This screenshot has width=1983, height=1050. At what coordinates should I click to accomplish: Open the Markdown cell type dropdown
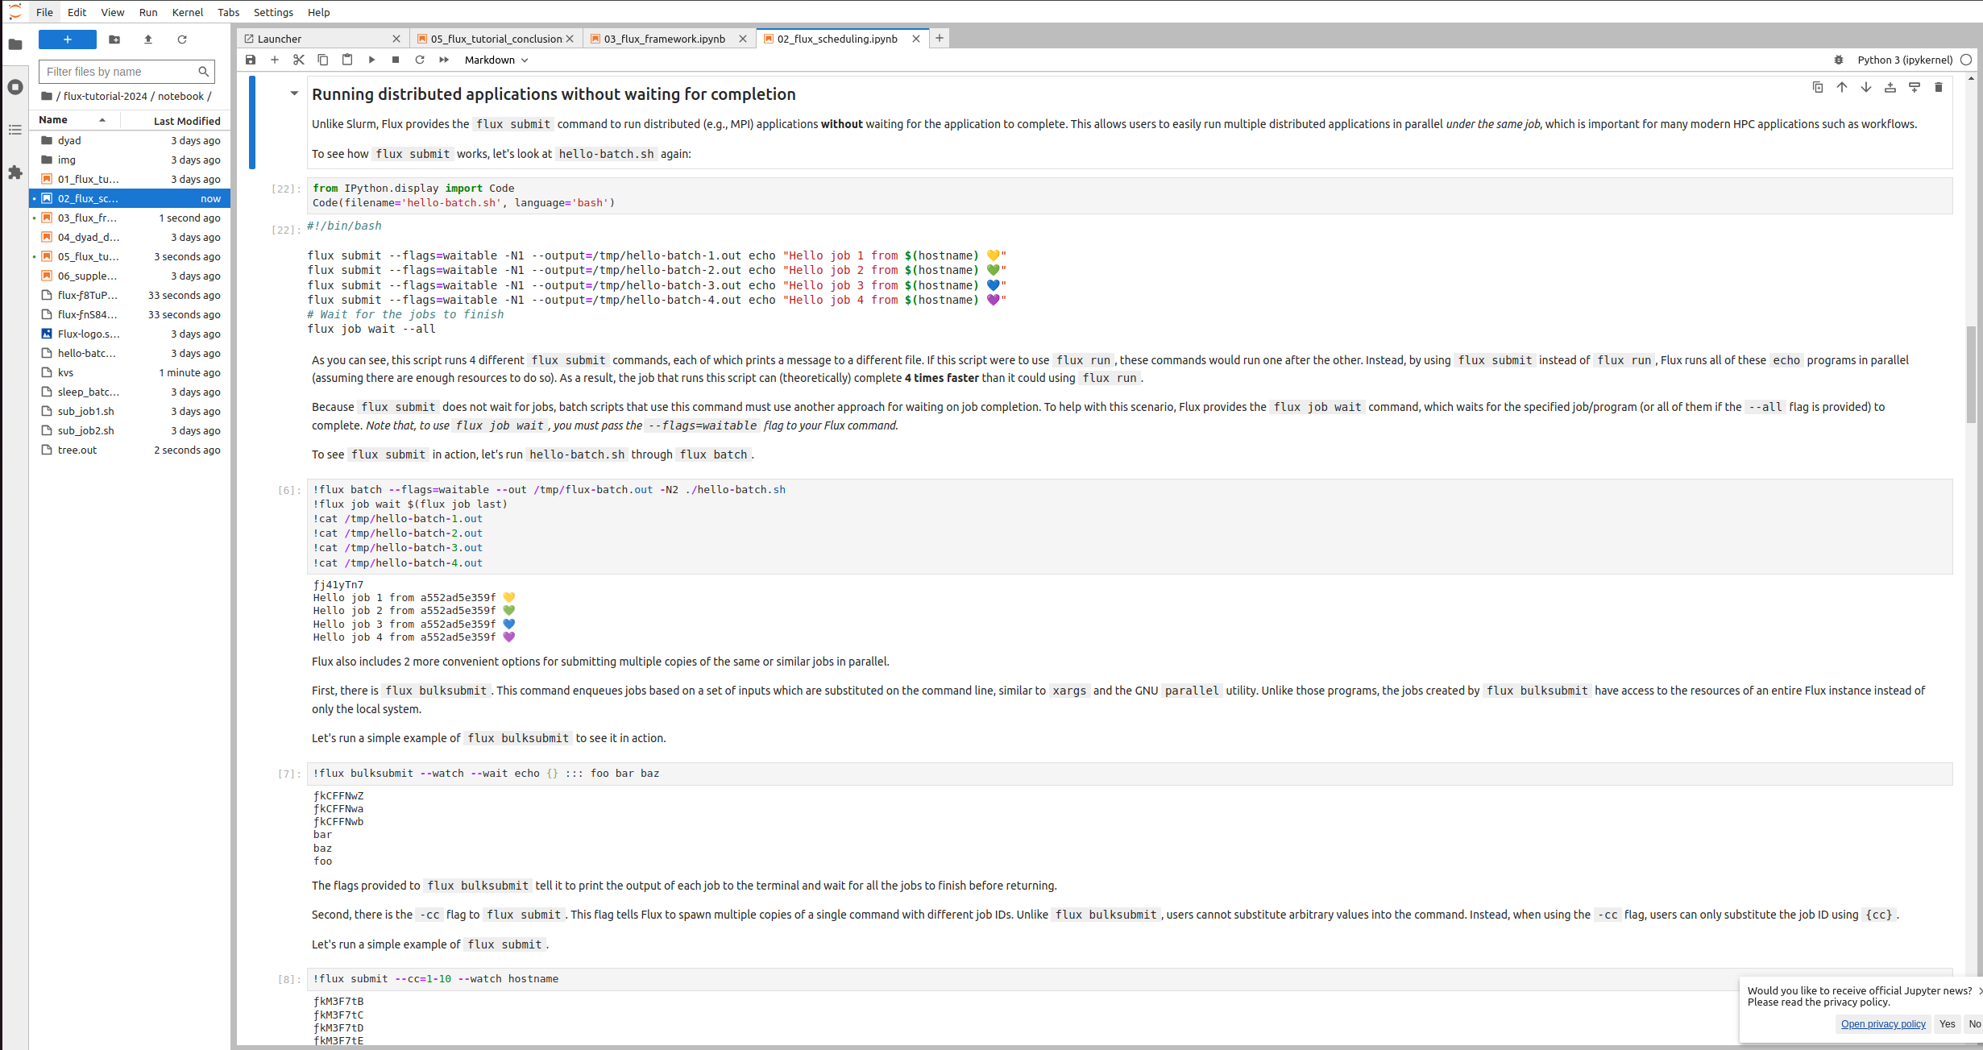[x=496, y=60]
